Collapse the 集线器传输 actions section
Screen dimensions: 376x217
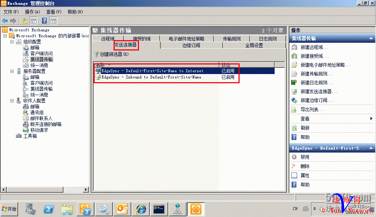click(371, 38)
